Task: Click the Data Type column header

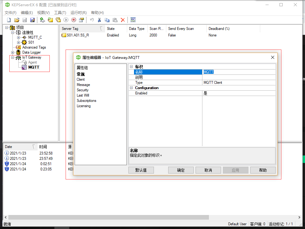Action: pyautogui.click(x=137, y=29)
